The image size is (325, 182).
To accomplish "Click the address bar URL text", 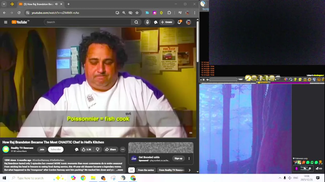I will (x=55, y=13).
